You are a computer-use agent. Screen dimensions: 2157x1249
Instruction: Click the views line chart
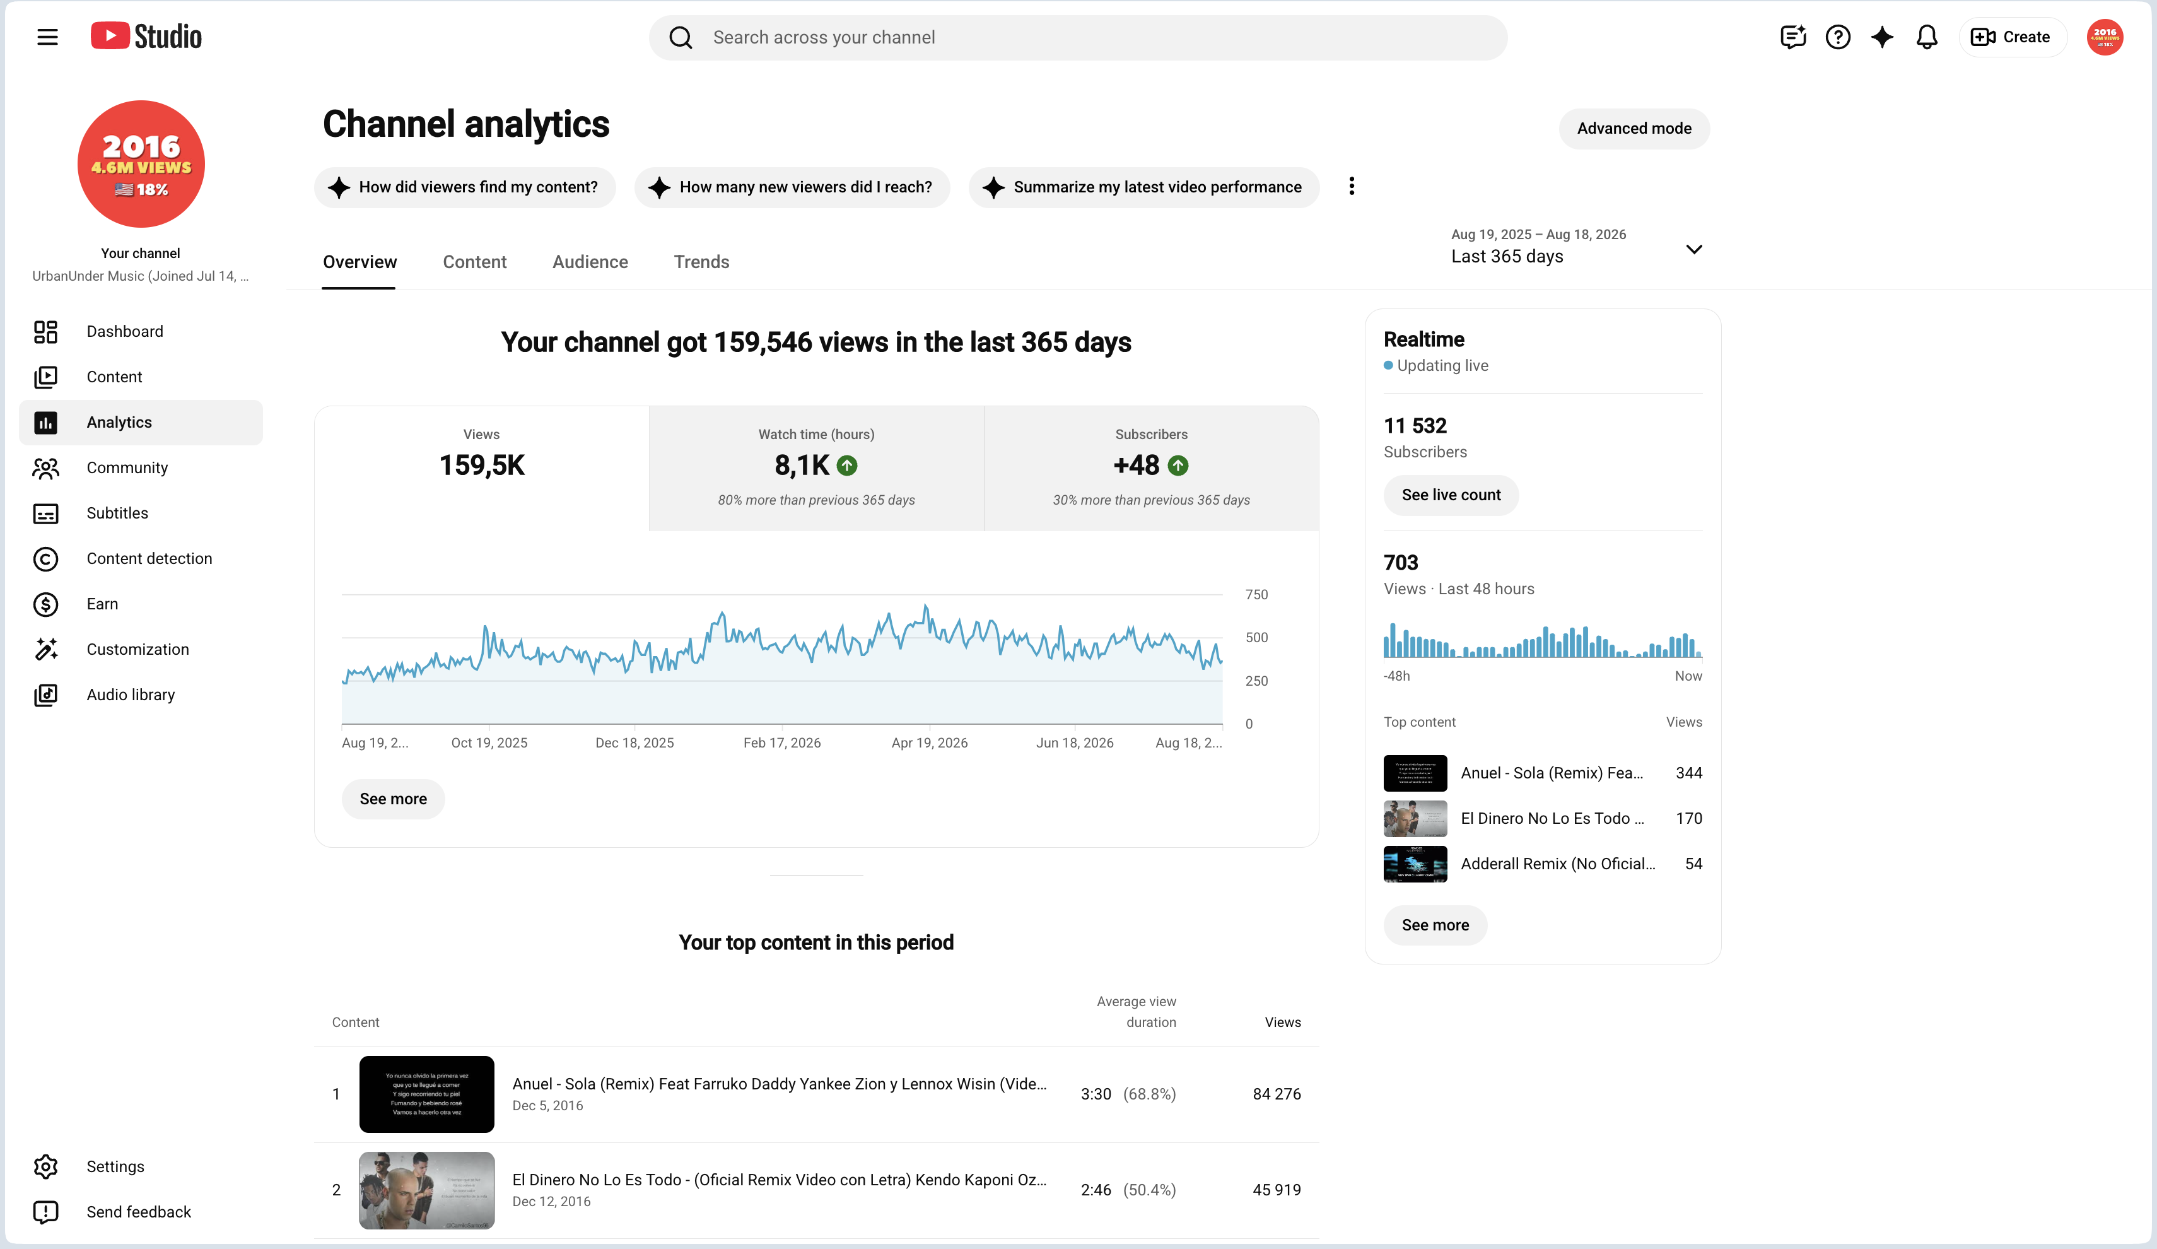tap(782, 659)
